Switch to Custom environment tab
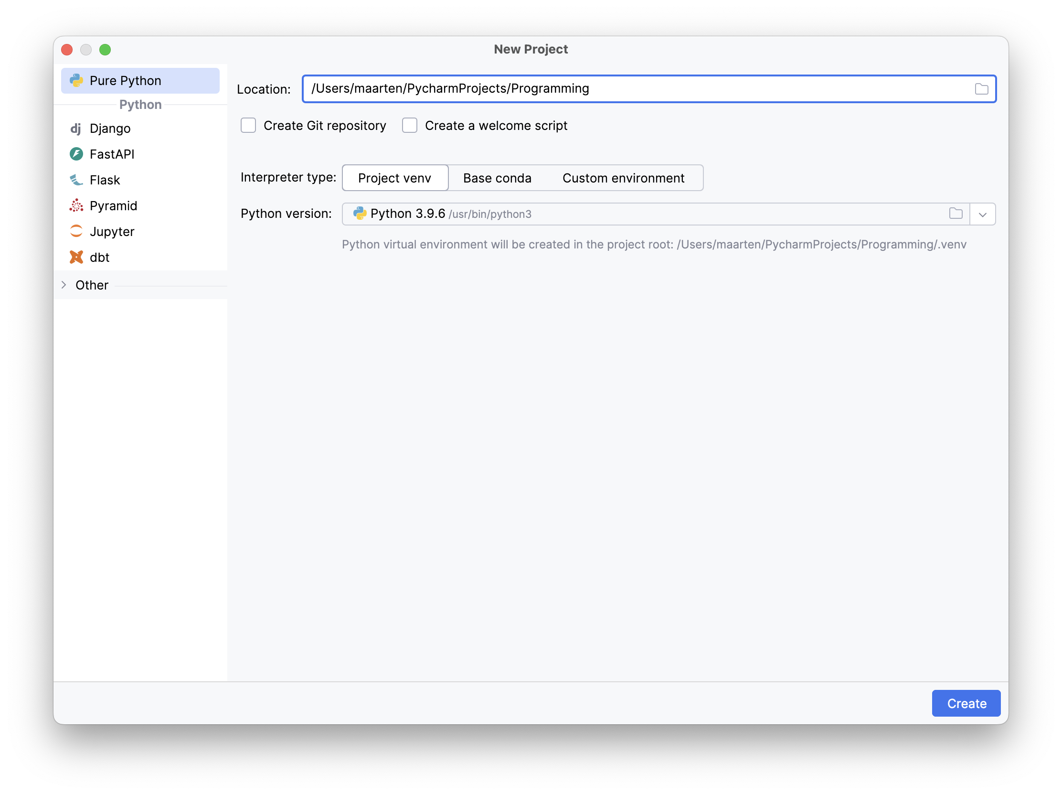This screenshot has height=795, width=1062. click(623, 178)
